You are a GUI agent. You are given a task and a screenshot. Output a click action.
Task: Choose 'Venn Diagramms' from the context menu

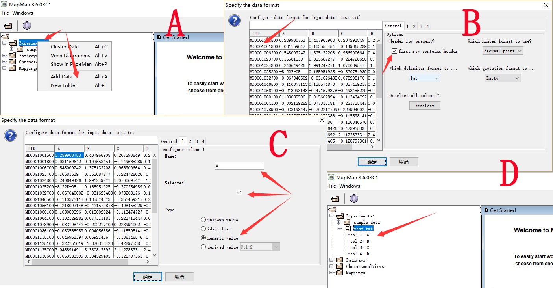coord(75,55)
